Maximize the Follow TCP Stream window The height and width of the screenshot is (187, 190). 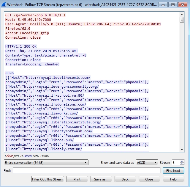click(172, 4)
